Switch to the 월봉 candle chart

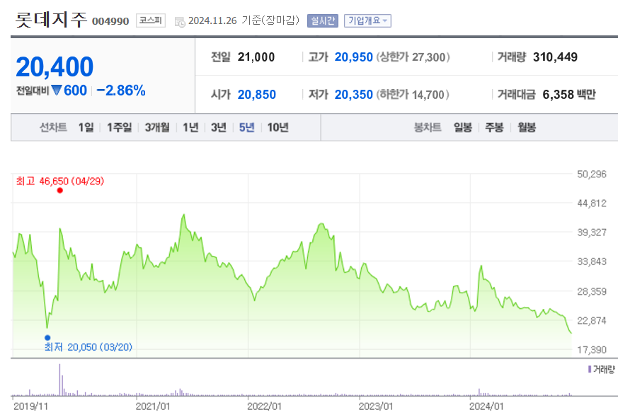tap(527, 127)
